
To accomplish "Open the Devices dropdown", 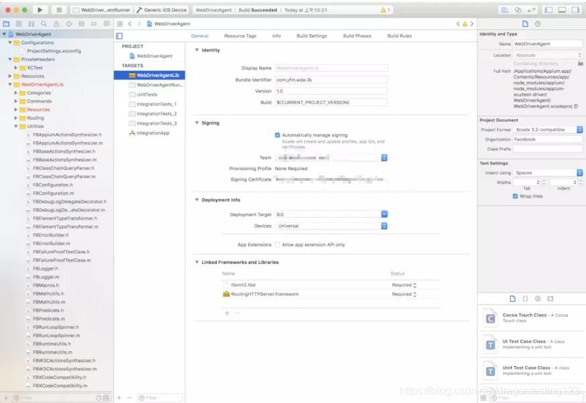I will (x=332, y=226).
